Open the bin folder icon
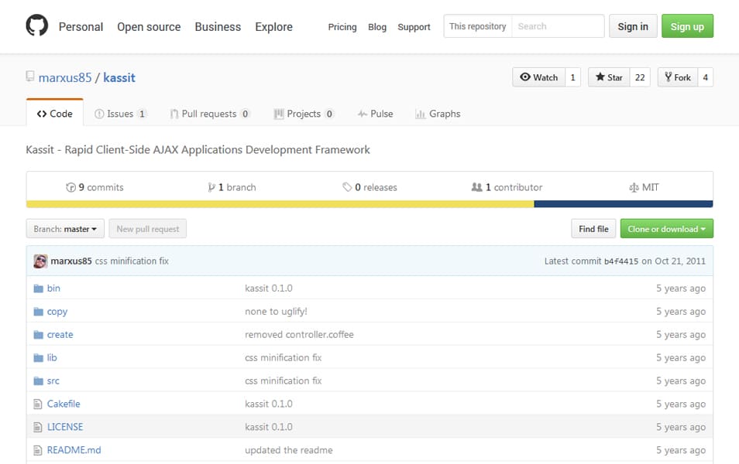 pos(38,288)
